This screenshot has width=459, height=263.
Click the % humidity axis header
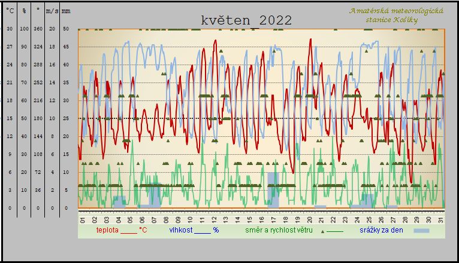point(24,11)
